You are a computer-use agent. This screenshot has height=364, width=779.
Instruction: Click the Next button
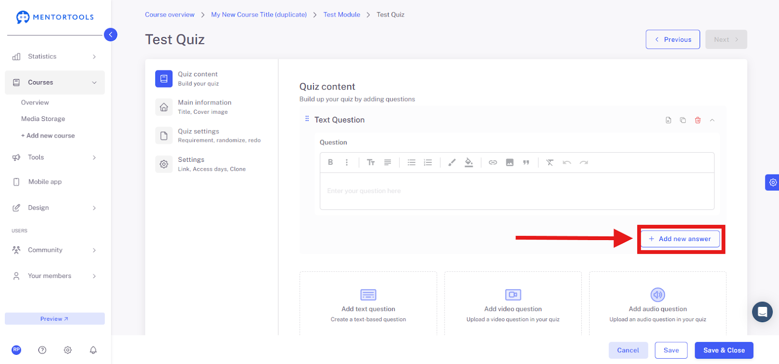point(726,39)
